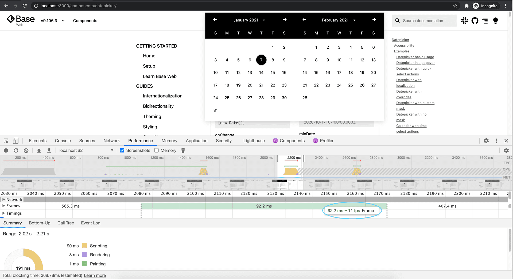Save the performance profile
Viewport: 513px width, 279px height.
tap(49, 150)
